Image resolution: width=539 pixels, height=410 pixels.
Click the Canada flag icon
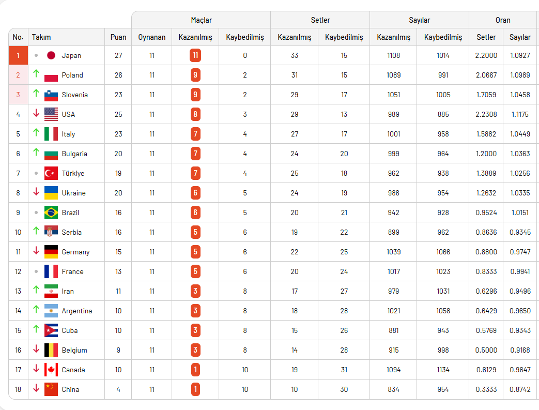(51, 370)
